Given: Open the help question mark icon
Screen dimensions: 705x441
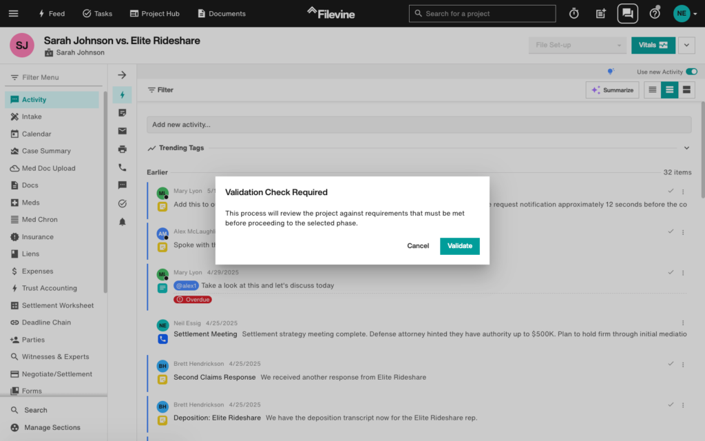Looking at the screenshot, I should [655, 13].
